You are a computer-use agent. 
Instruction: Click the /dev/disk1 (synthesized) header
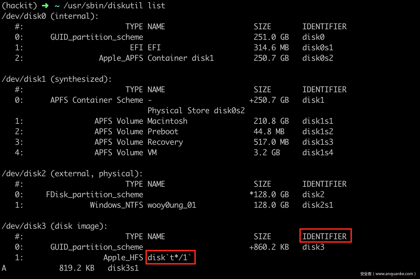pos(57,79)
